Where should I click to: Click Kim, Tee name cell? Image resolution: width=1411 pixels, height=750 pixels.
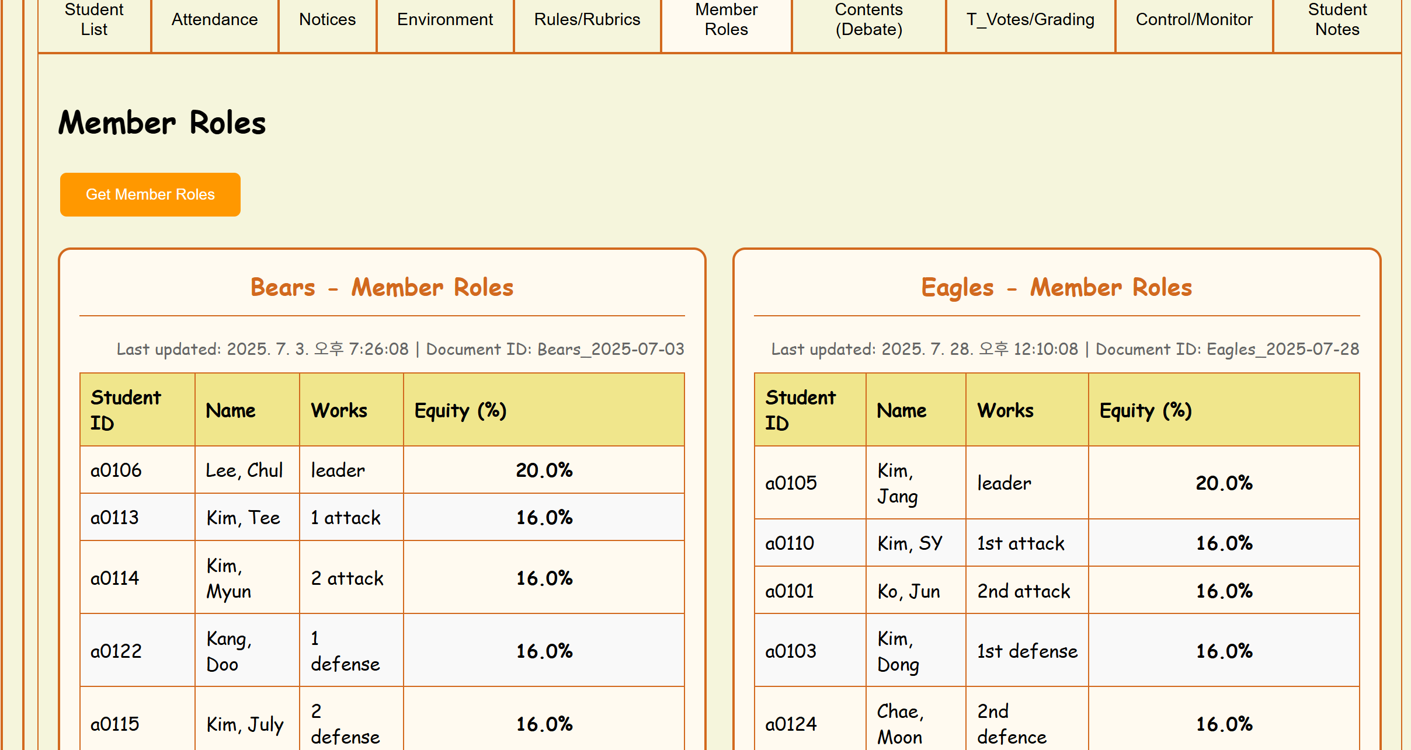coord(244,518)
